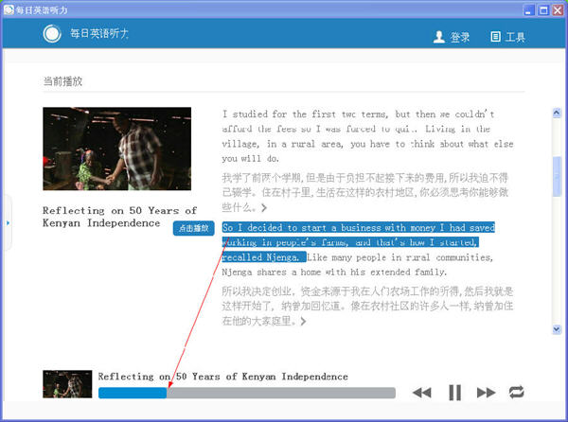The height and width of the screenshot is (422, 568).
Task: Click the translation text 所以我决定创业
Action: point(367,307)
